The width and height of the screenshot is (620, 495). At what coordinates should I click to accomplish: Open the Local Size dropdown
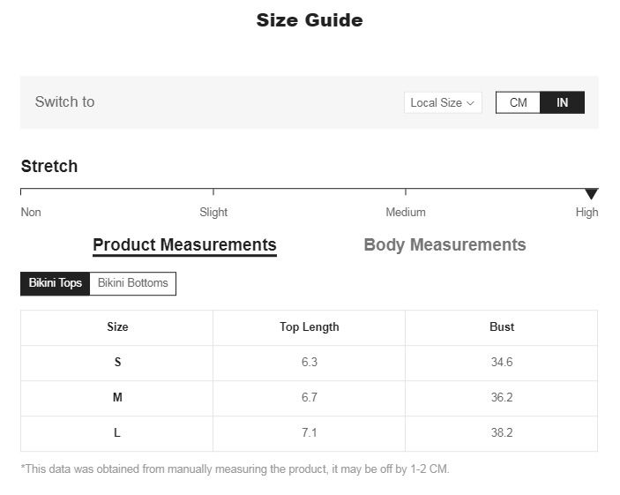[x=442, y=102]
